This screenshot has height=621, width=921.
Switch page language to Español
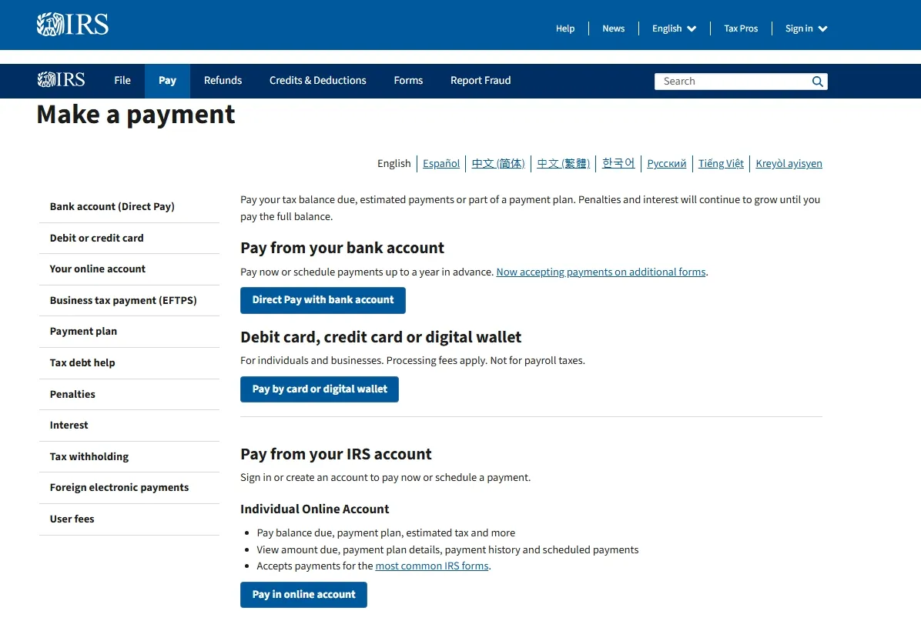click(441, 163)
